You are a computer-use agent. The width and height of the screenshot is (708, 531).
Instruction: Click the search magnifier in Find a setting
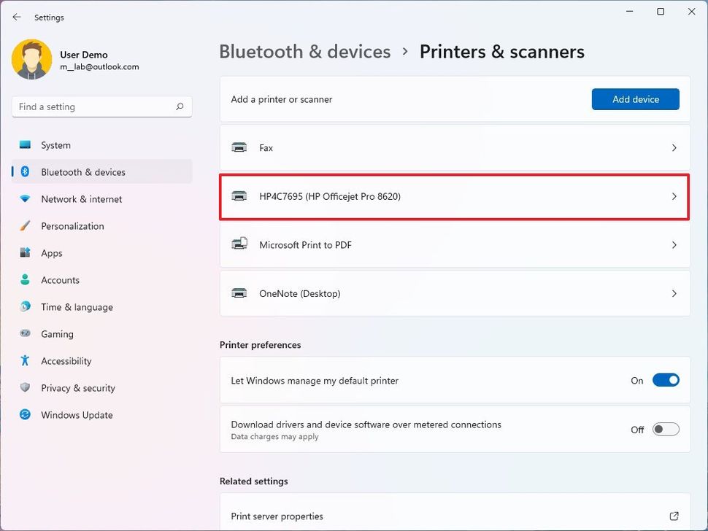point(180,106)
